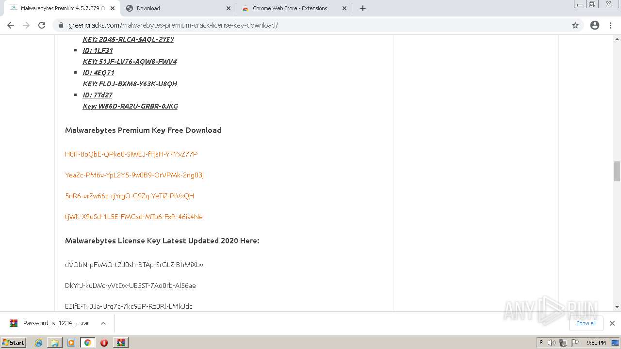Reload the greencracks page

tap(42, 25)
